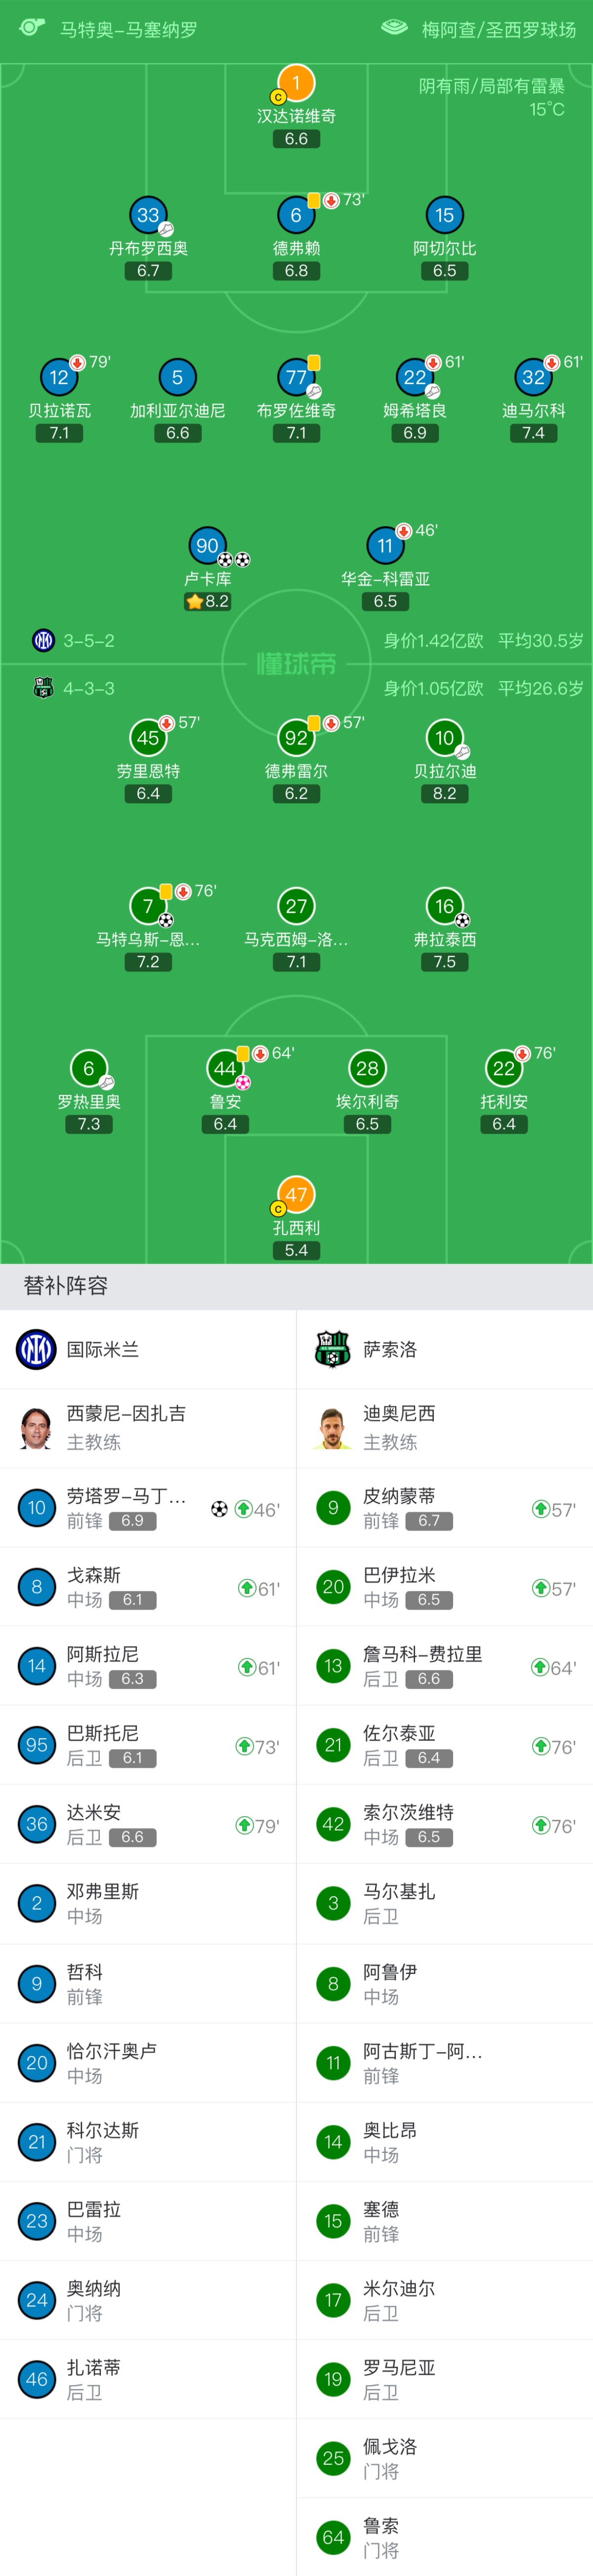View coach 迪奥尼西 photo
The image size is (593, 2576).
(333, 1427)
